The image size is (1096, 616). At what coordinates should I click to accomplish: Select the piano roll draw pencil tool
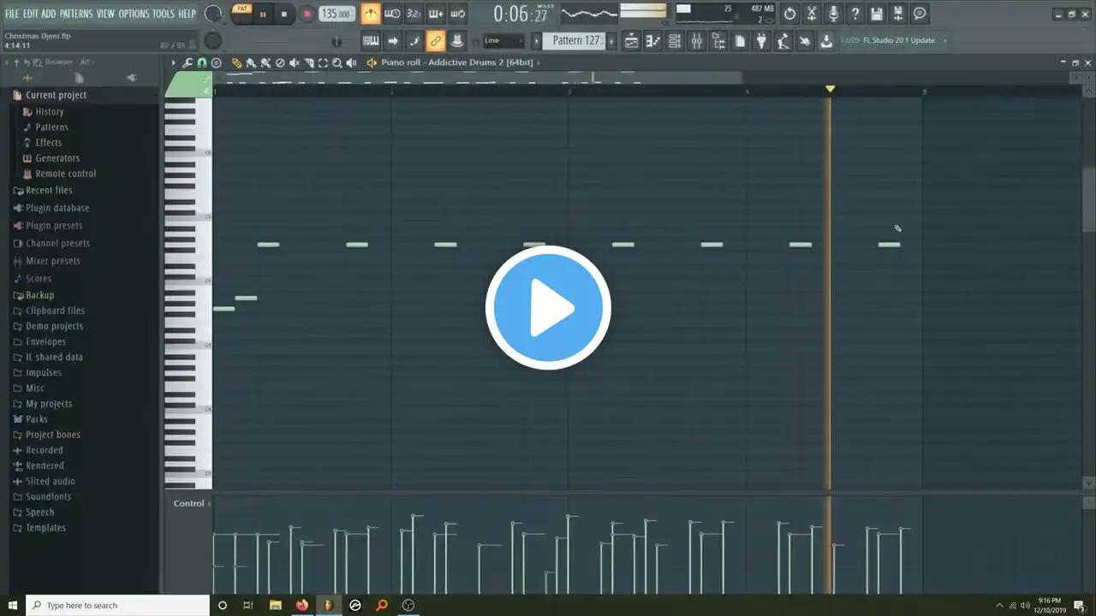coord(237,62)
